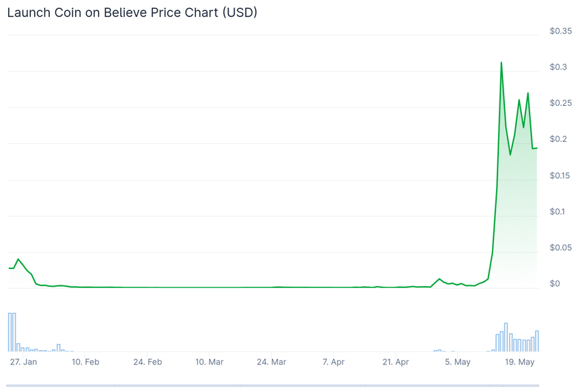This screenshot has width=580, height=387.
Task: Click the $0.35 price axis label
Action: (561, 31)
